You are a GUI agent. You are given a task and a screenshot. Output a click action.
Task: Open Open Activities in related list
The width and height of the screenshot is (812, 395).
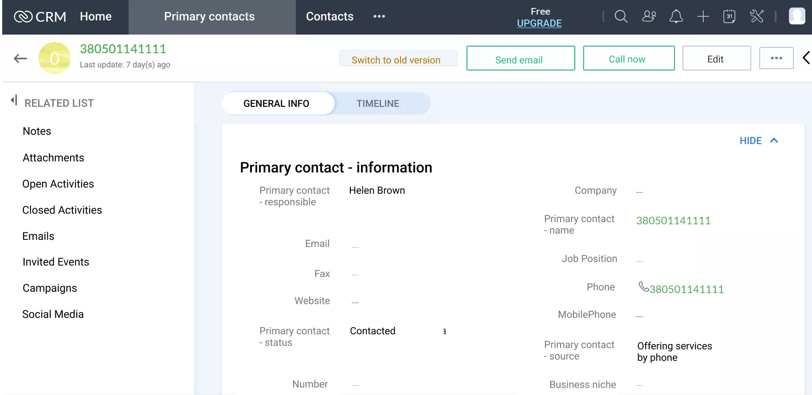point(58,184)
